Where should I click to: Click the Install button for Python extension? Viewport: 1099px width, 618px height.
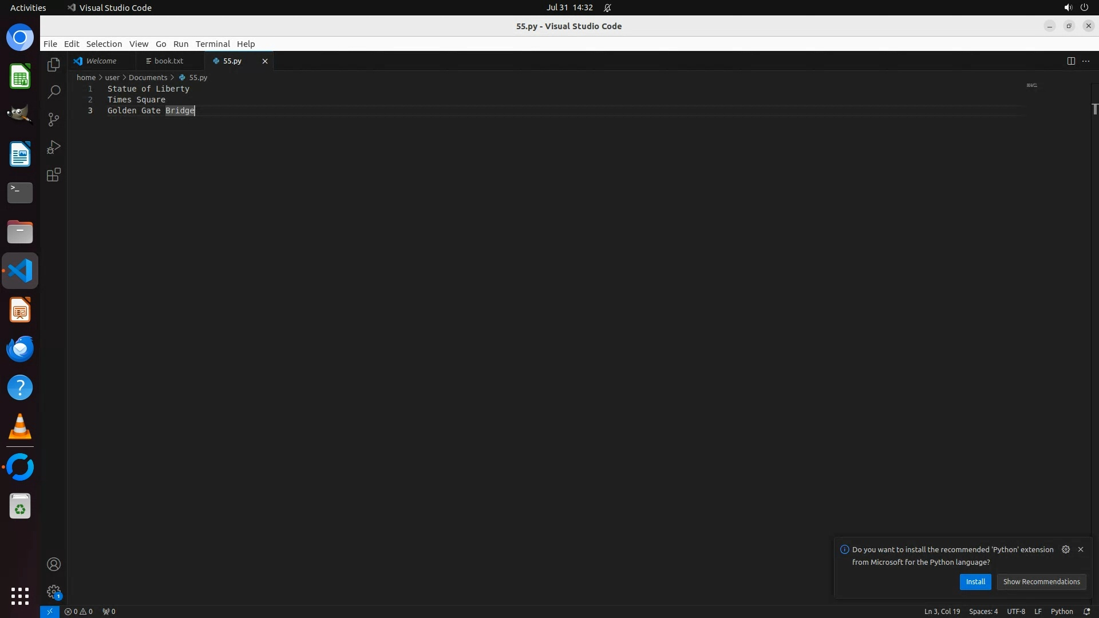tap(975, 581)
